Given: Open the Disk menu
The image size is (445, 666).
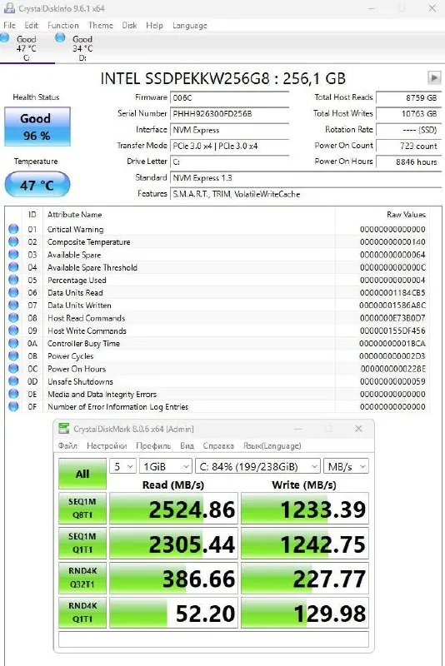Looking at the screenshot, I should click(130, 26).
